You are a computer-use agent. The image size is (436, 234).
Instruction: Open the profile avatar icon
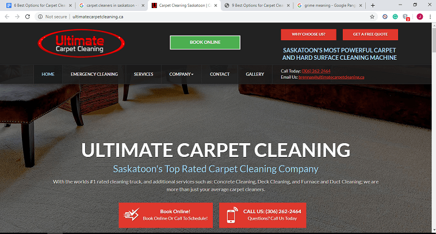419,17
